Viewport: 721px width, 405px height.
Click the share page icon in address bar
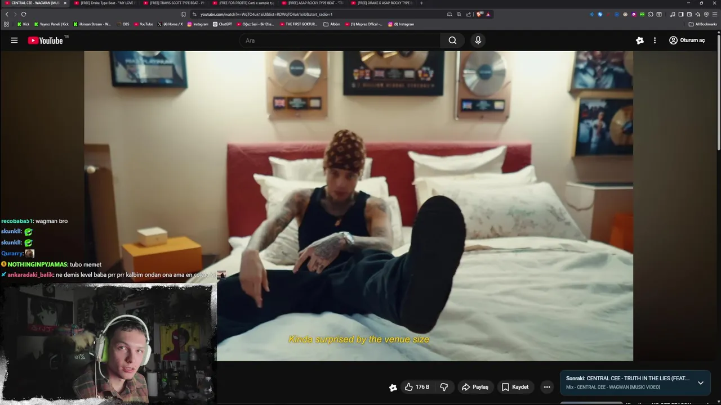pos(468,14)
